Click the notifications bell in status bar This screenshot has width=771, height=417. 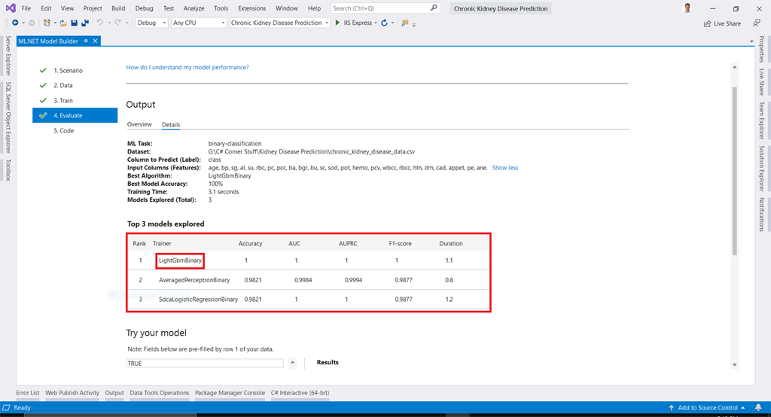758,408
